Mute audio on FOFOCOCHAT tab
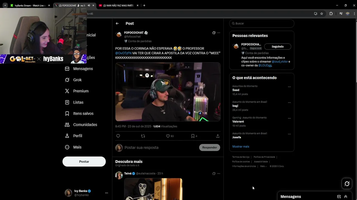The height and width of the screenshot is (200, 357). pyautogui.click(x=89, y=6)
